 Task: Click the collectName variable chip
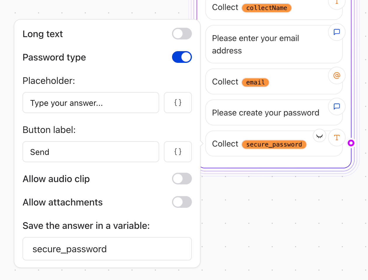point(266,8)
